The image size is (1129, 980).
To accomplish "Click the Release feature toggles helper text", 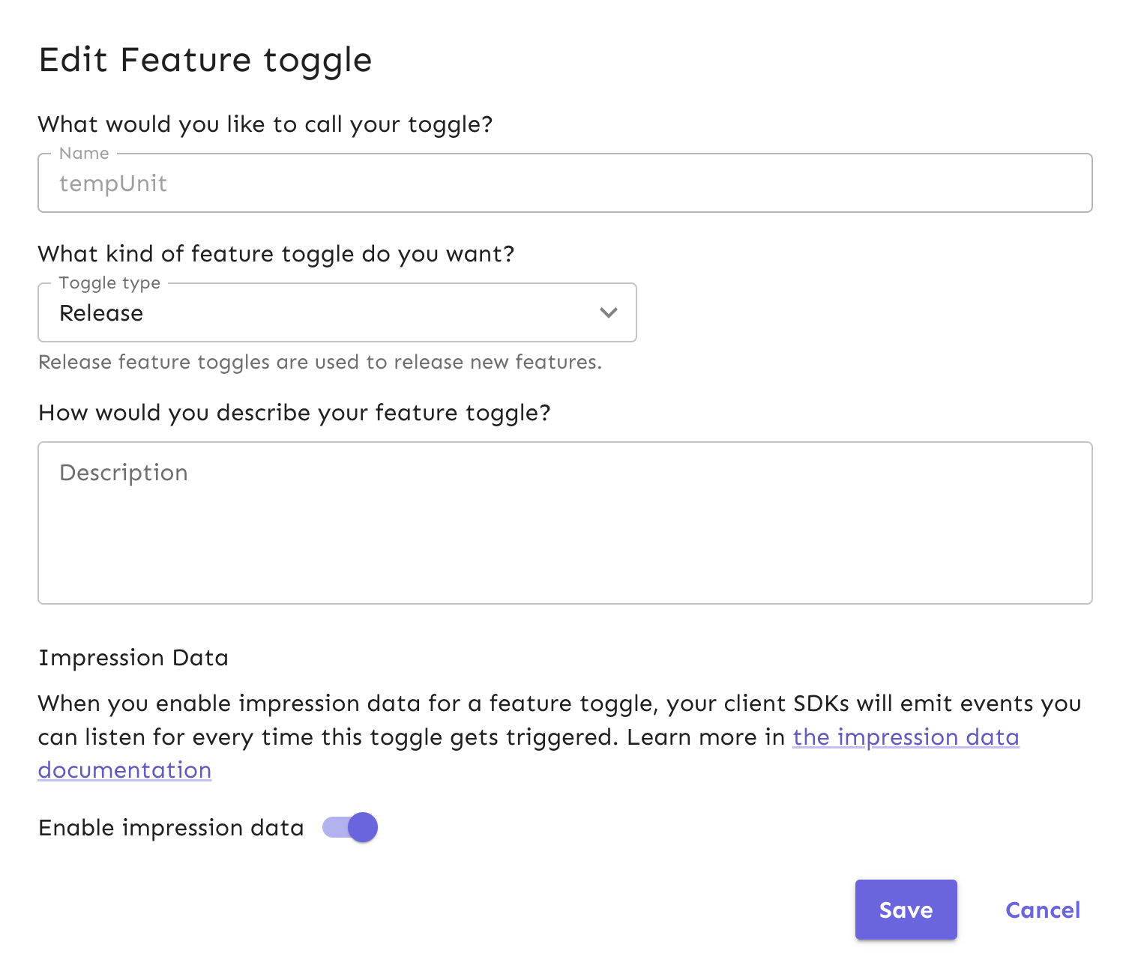I will (320, 362).
